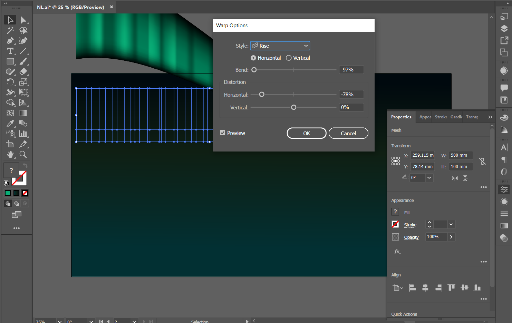Select the Paintbrush tool

coord(23,61)
